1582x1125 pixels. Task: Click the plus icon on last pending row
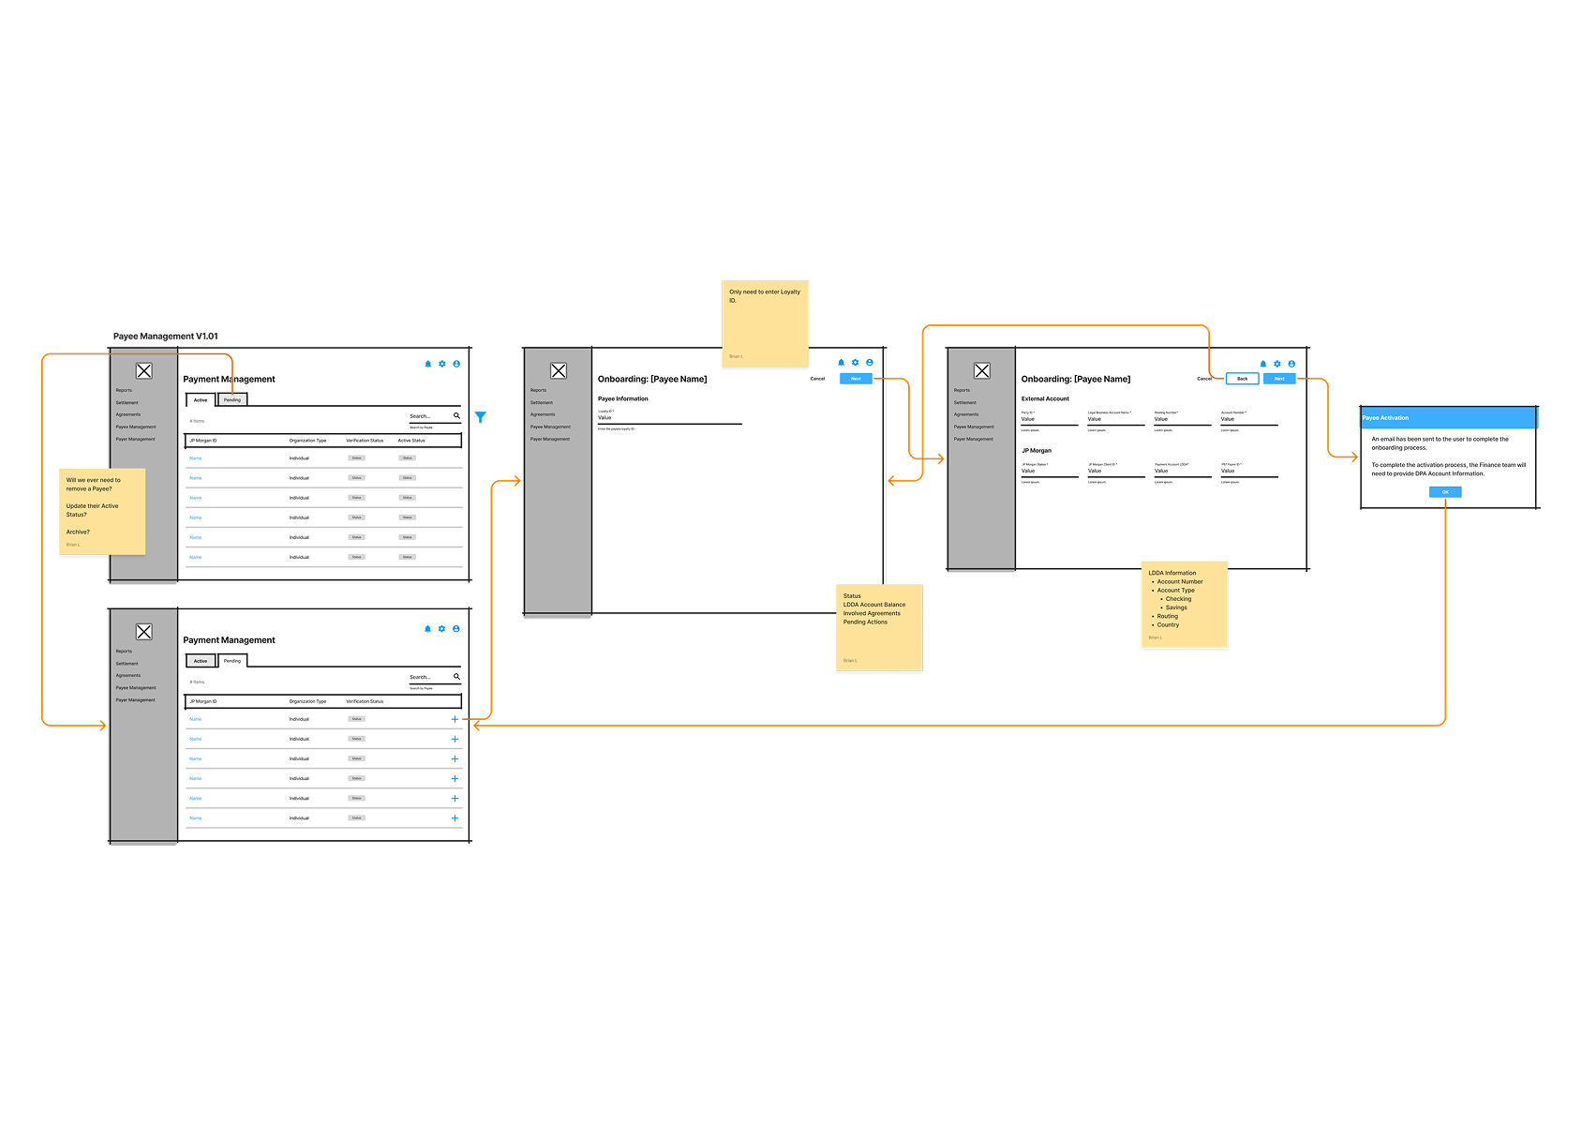(455, 818)
